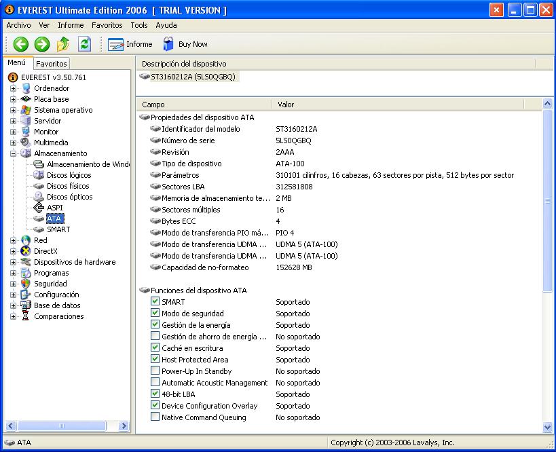Toggle the SMART checkbox
The width and height of the screenshot is (556, 452).
tap(155, 302)
